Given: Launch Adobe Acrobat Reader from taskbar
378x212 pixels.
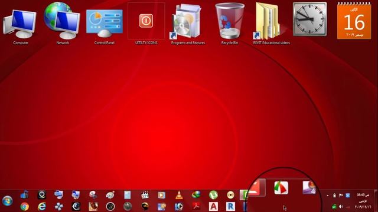Looking at the screenshot, I should click(196, 207).
